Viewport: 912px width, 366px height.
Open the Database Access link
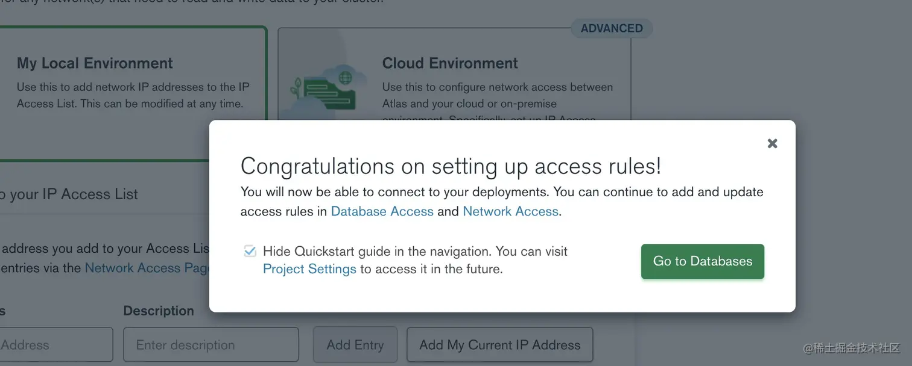click(382, 211)
